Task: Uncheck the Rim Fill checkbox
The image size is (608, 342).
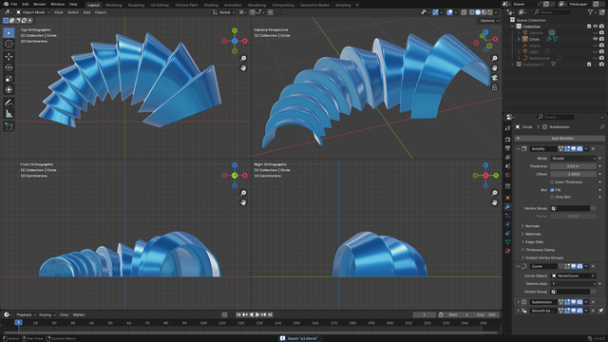Action: [x=552, y=190]
